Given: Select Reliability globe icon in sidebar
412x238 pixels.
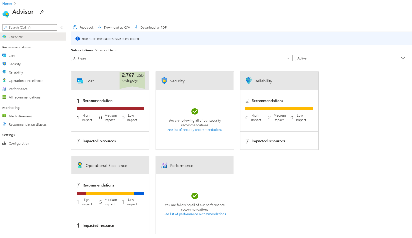Looking at the screenshot, I should point(4,72).
